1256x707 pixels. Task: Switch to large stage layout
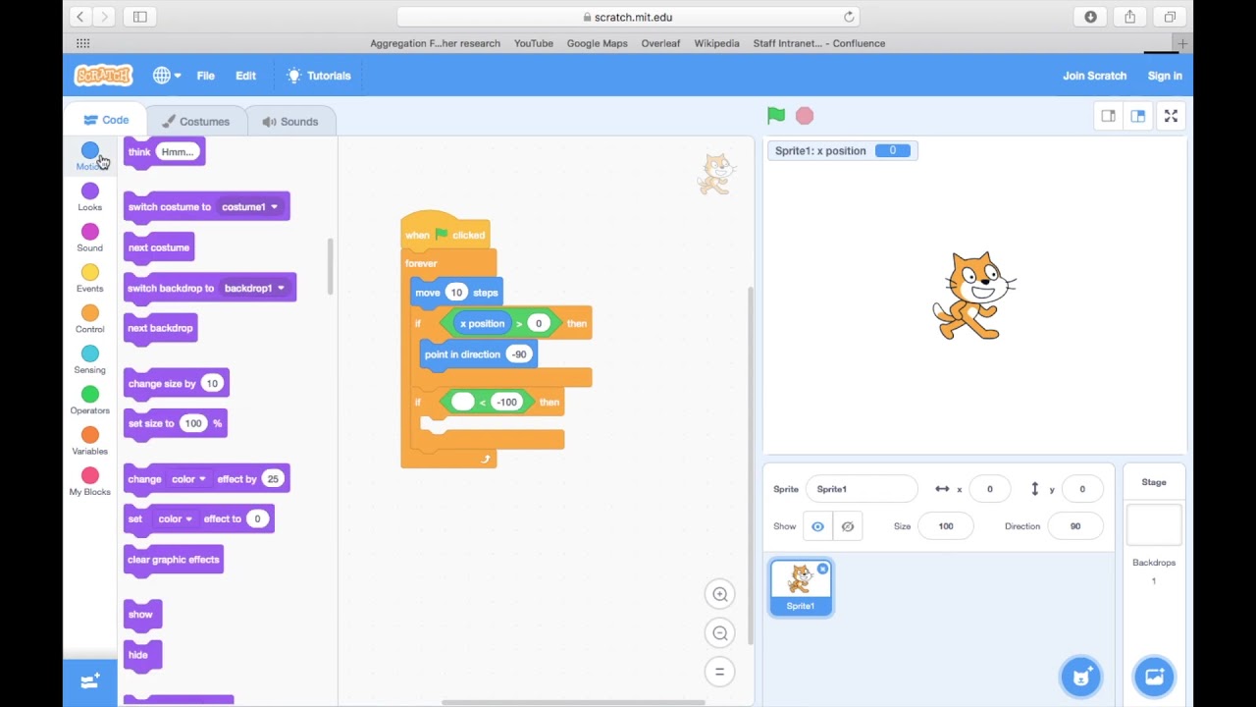1137,116
